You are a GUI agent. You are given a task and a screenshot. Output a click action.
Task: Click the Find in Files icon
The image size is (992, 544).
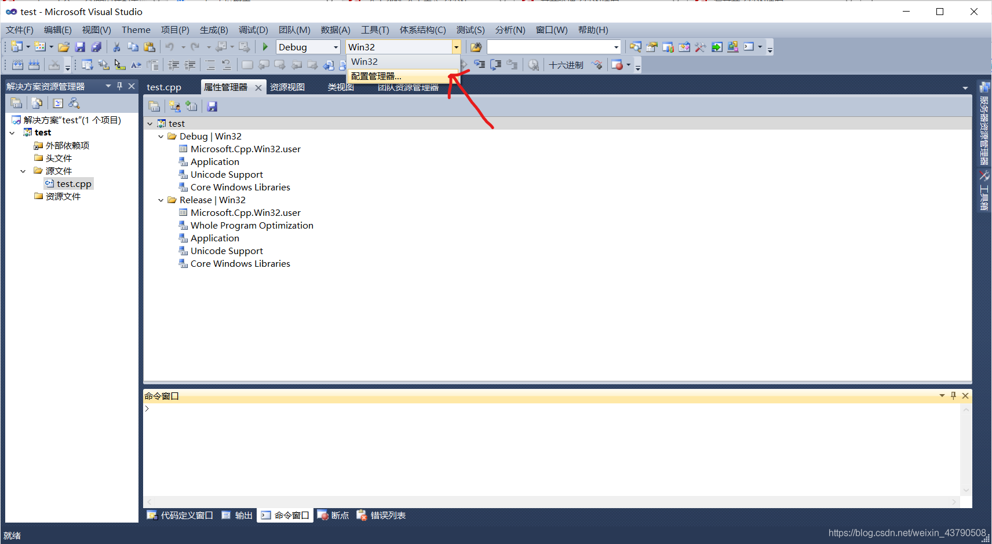(476, 47)
